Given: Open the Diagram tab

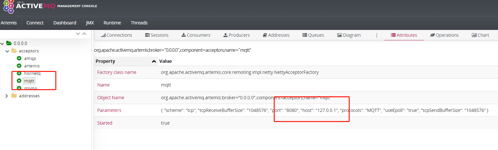Looking at the screenshot, I should coord(349,35).
